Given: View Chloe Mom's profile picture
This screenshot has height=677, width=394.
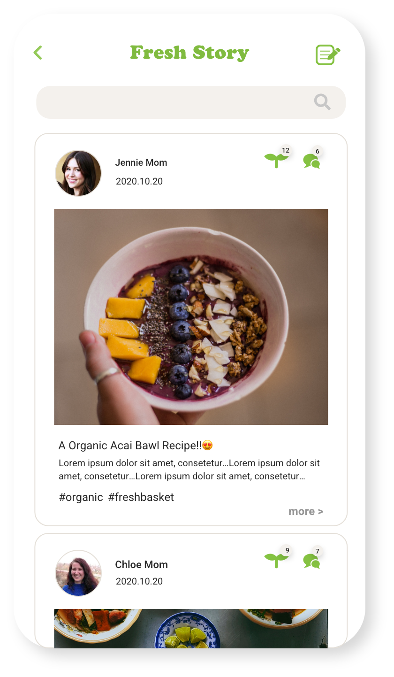Looking at the screenshot, I should [78, 573].
